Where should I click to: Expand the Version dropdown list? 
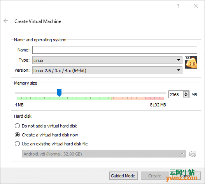(107, 71)
